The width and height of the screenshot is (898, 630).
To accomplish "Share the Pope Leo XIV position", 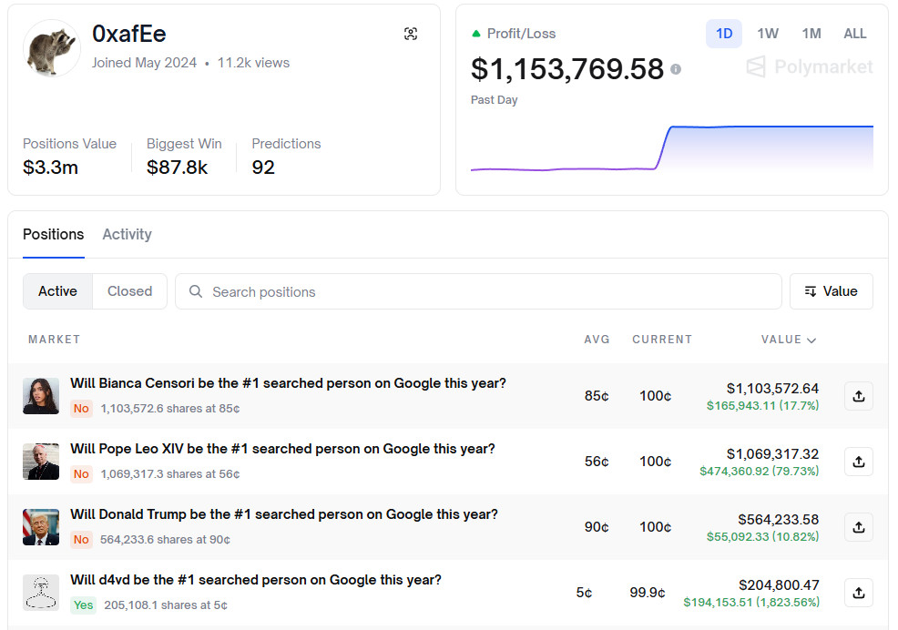I will point(858,462).
